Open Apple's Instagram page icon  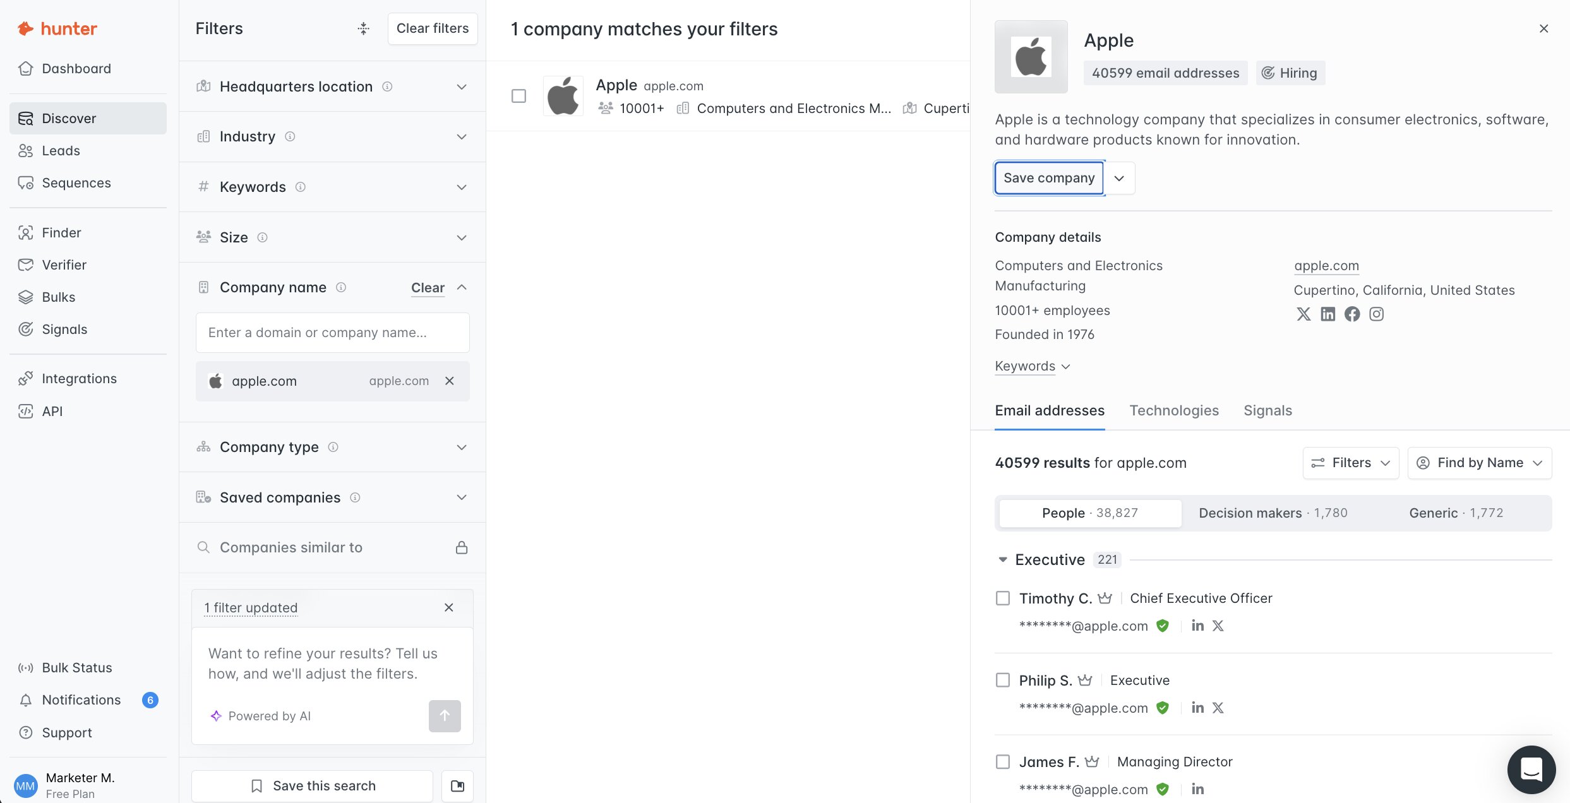1377,314
